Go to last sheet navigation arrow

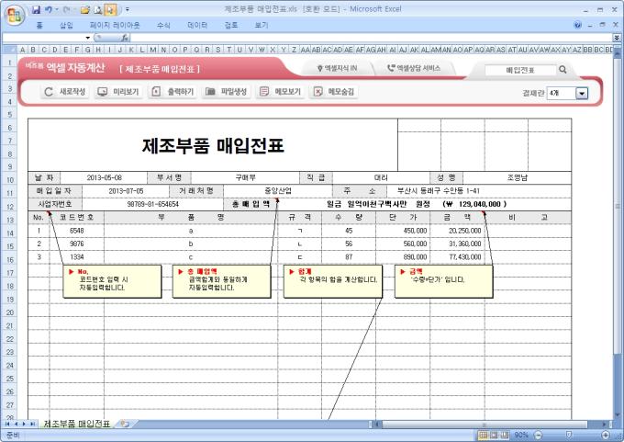(x=32, y=424)
